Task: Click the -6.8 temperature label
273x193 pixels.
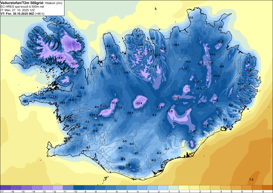Action: tap(132, 144)
